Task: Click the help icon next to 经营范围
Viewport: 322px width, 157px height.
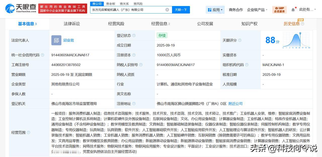Action: (x=28, y=132)
